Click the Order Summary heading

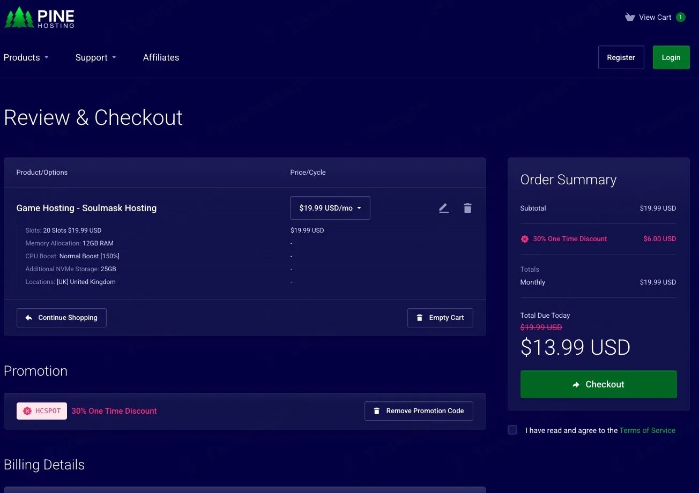(568, 180)
